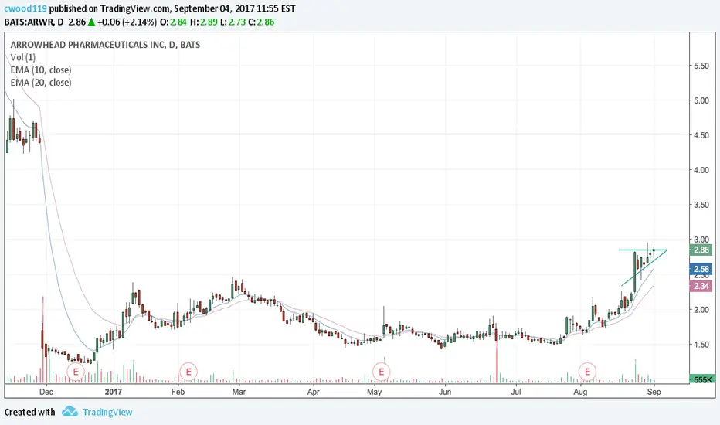
Task: Click the 1.50 price axis label
Action: pos(701,345)
